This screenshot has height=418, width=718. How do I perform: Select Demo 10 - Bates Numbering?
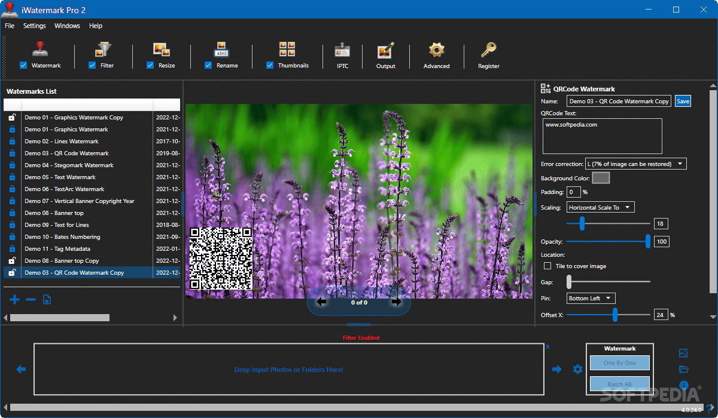pos(92,237)
